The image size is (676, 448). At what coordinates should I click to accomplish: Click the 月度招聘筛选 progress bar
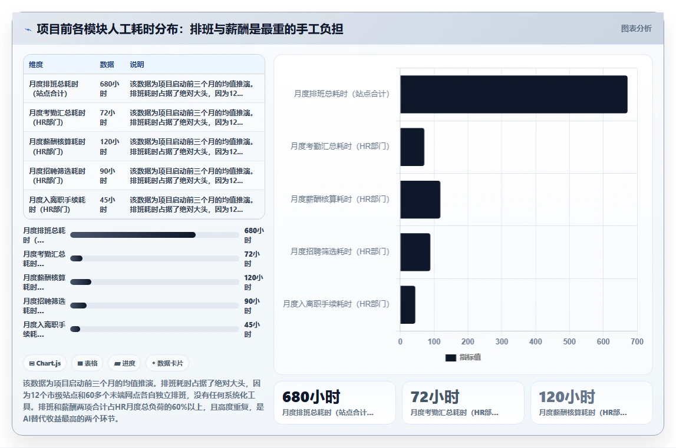coord(154,306)
